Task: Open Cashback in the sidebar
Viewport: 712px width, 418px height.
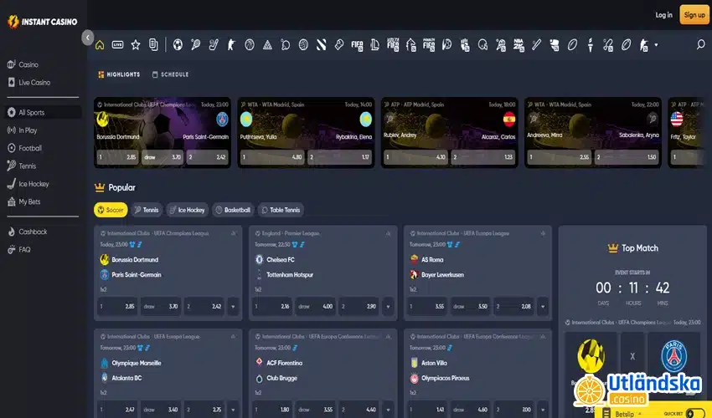Action: click(44, 232)
